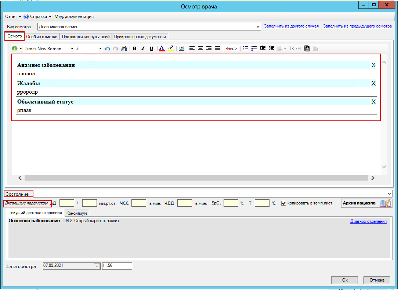This screenshot has height=290, width=398.
Task: Remove the Жалобы section with X
Action: coord(373,83)
